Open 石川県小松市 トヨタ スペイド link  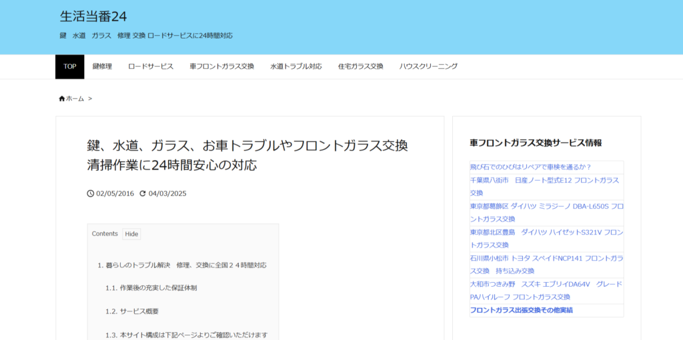[546, 265]
